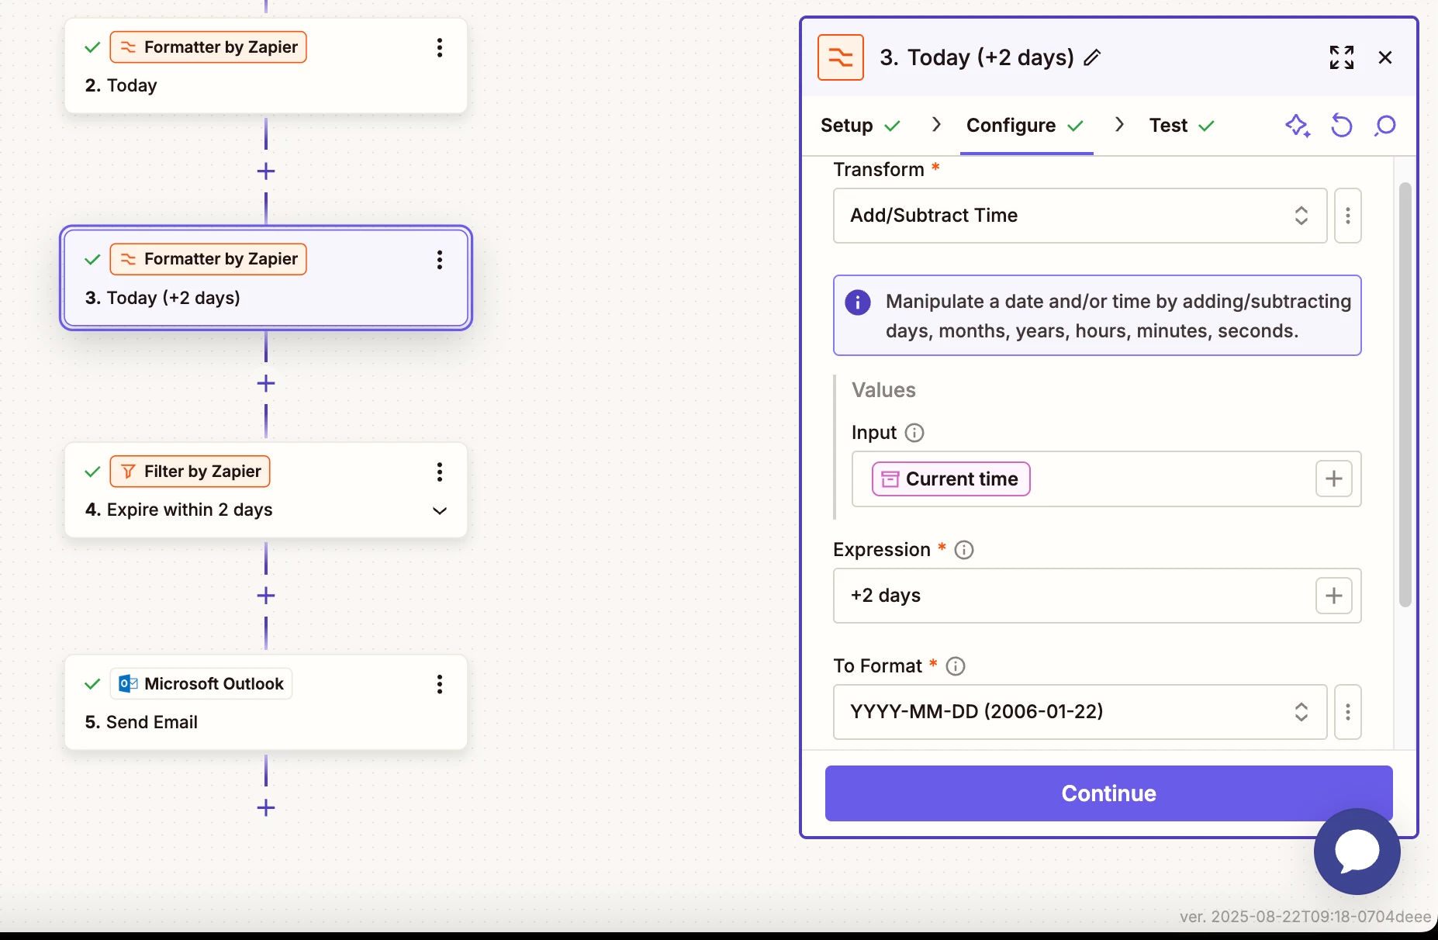
Task: Open the Transform field options menu
Action: [x=1348, y=216]
